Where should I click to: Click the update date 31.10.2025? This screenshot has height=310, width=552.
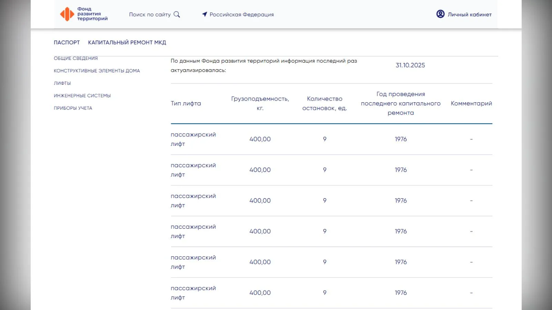[x=410, y=65]
